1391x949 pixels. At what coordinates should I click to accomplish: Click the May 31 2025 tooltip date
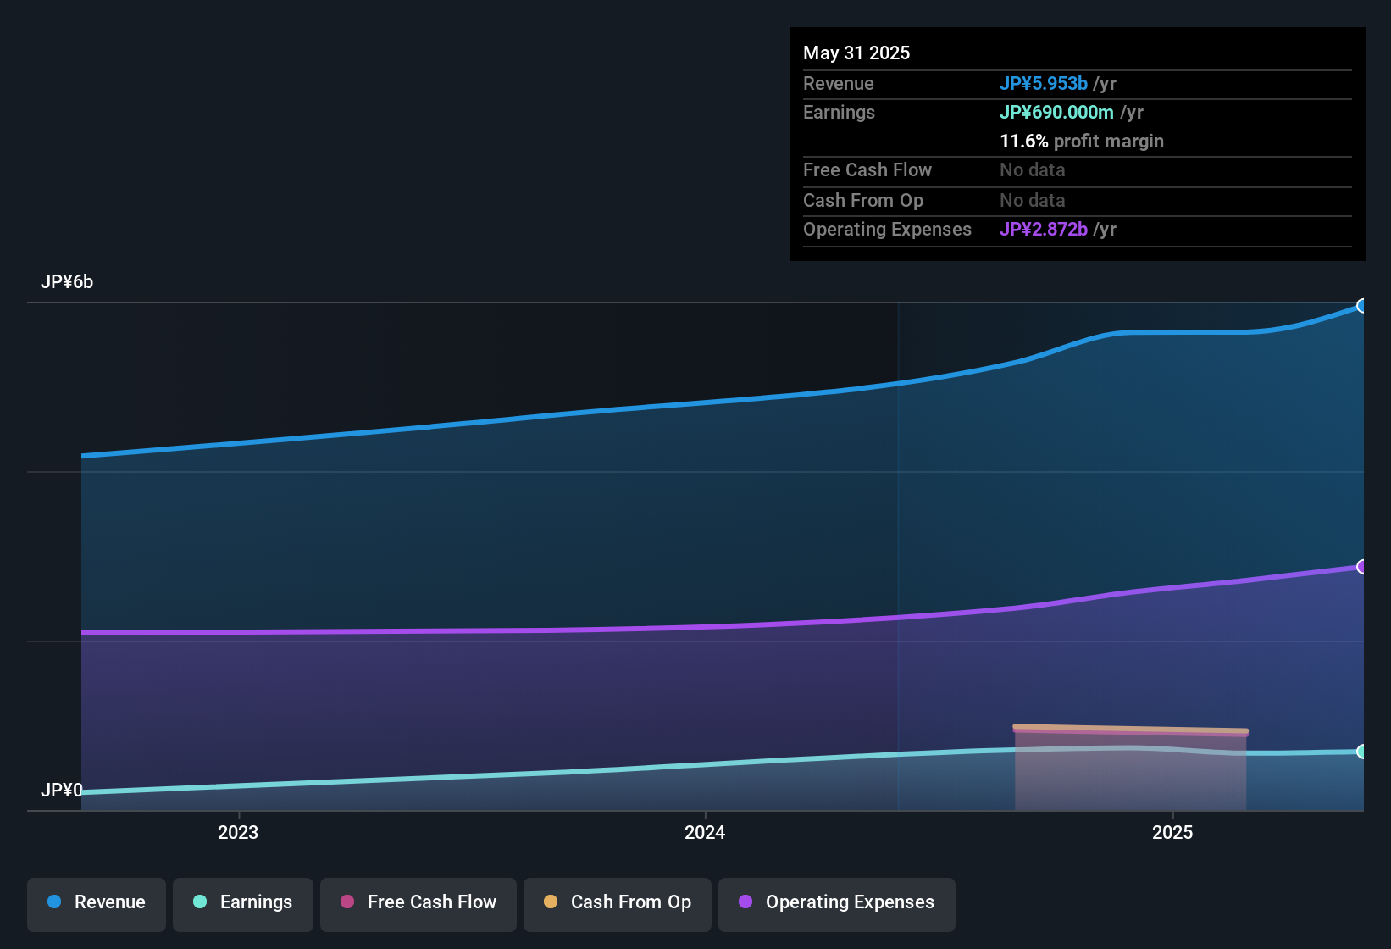(x=856, y=53)
